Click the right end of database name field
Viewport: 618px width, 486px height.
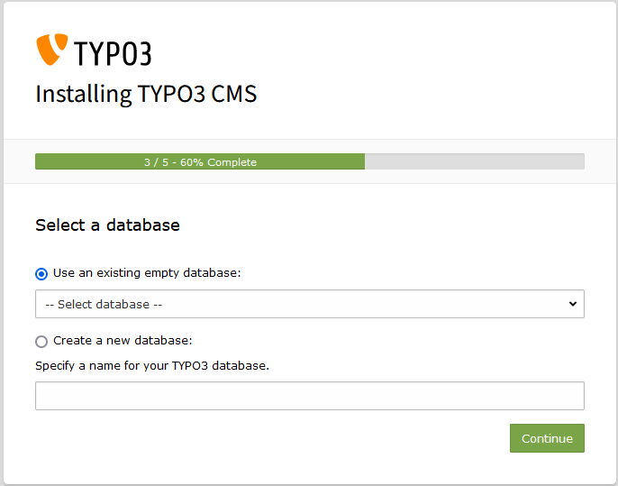[x=568, y=396]
